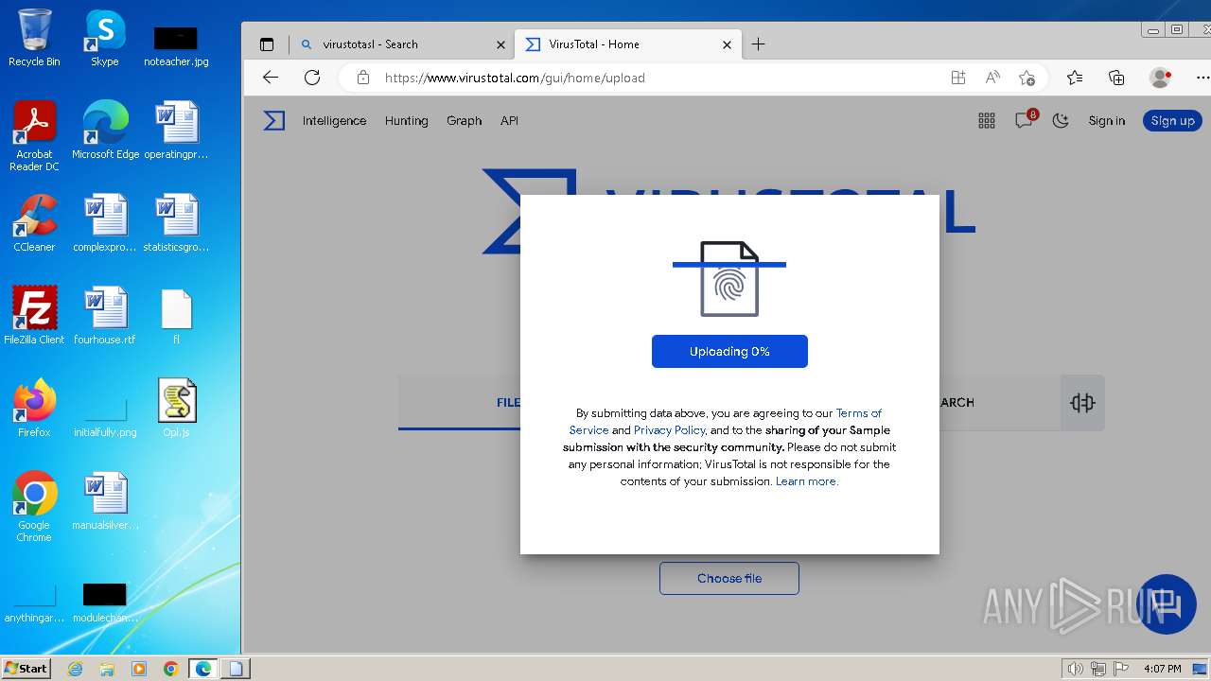Launch Acrobat Reader DC shortcut
1211x681 pixels.
(34, 136)
